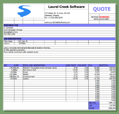Click the telephone line +1 519 590 5279
This screenshot has width=119, height=114.
54,18
